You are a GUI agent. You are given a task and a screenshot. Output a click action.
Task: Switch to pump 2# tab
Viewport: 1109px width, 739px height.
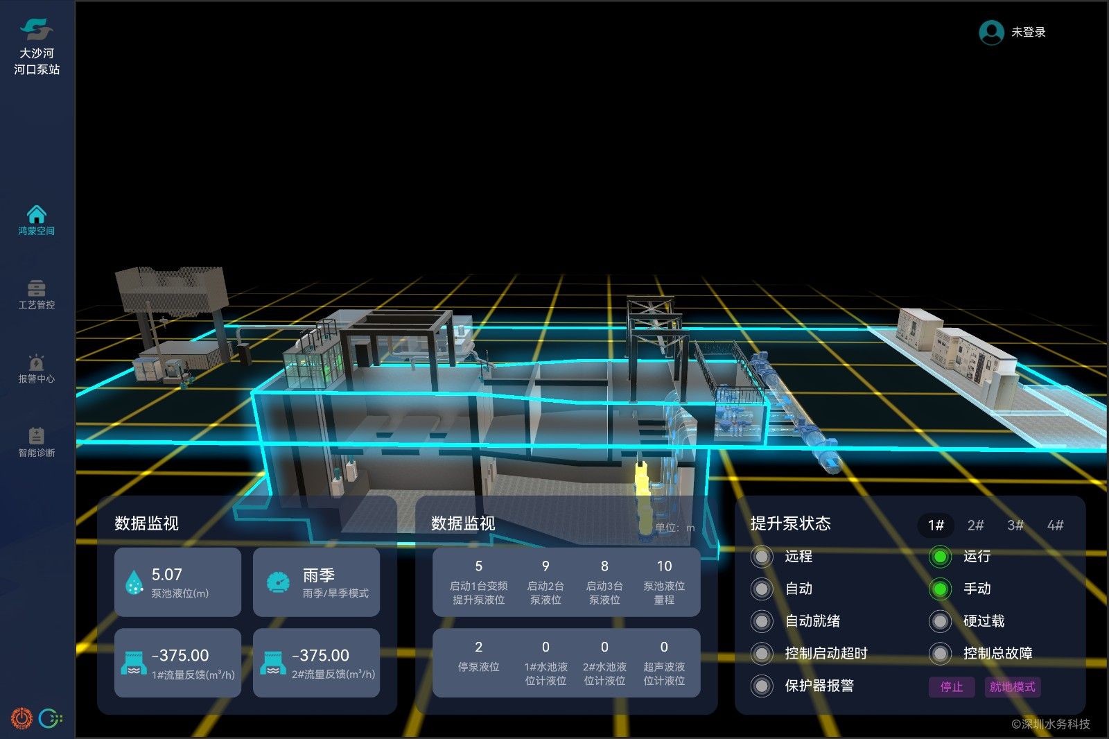(975, 525)
